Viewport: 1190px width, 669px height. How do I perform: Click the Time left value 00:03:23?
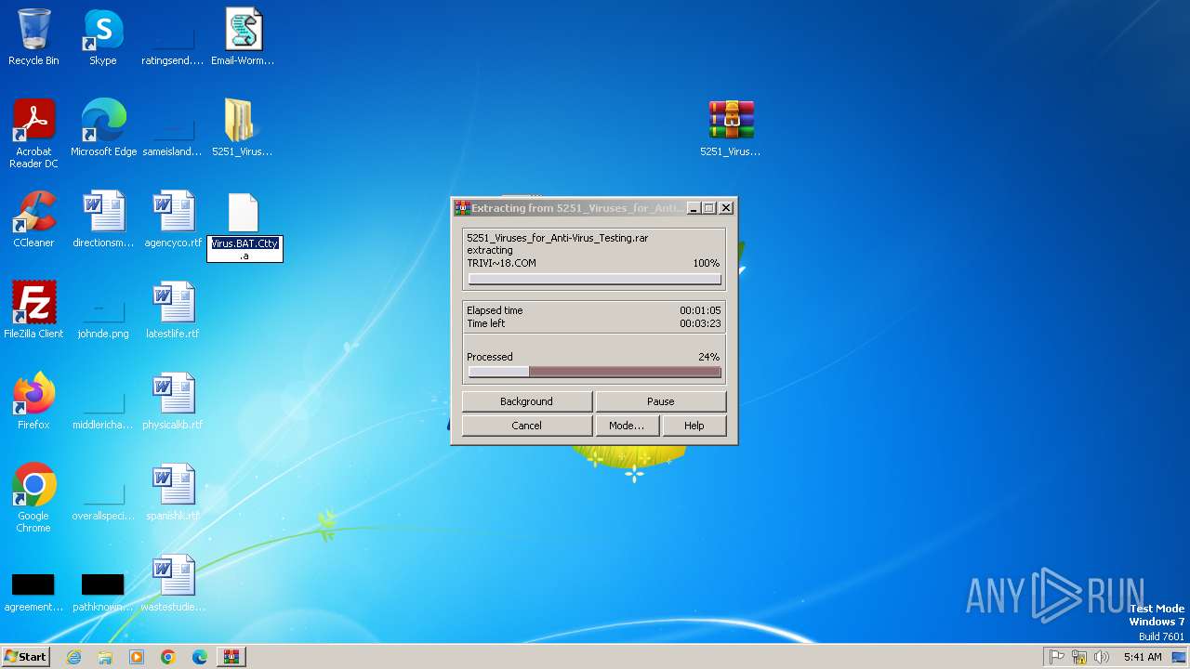(x=700, y=323)
